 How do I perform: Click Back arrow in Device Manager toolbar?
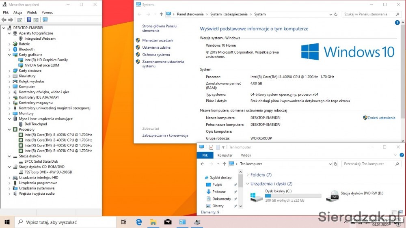click(x=4, y=19)
